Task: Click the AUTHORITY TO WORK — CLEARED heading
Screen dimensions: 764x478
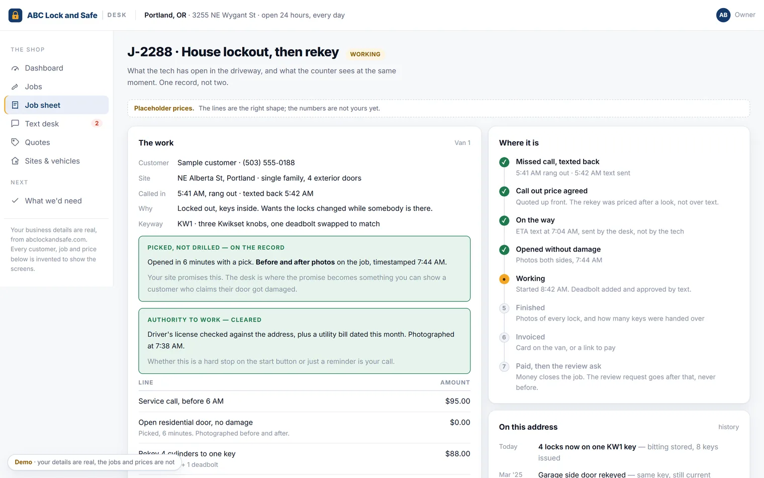Action: pos(205,320)
